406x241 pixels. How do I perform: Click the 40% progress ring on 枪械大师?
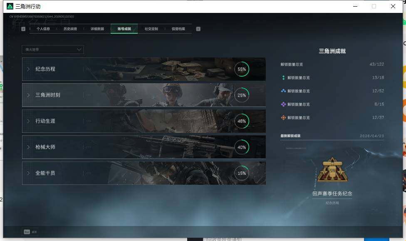242,147
